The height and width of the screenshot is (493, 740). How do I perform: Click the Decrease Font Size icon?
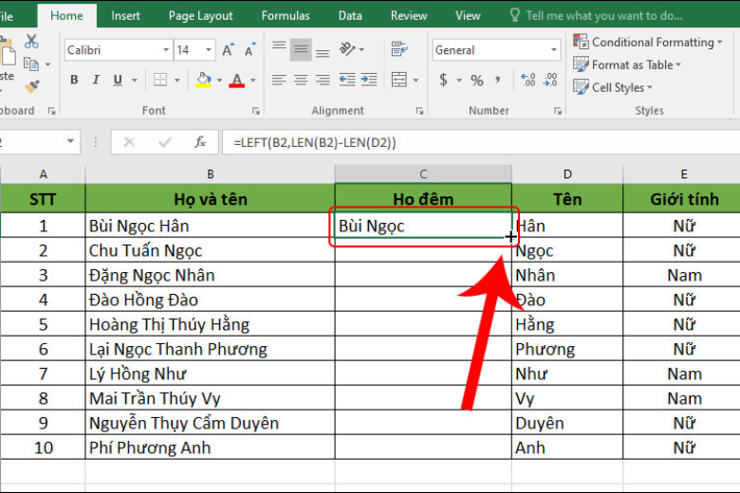[250, 49]
